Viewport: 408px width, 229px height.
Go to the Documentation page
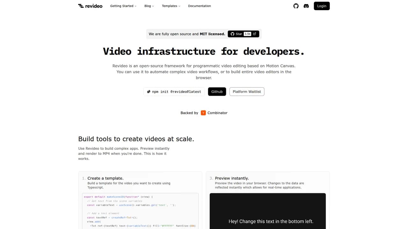pyautogui.click(x=200, y=6)
